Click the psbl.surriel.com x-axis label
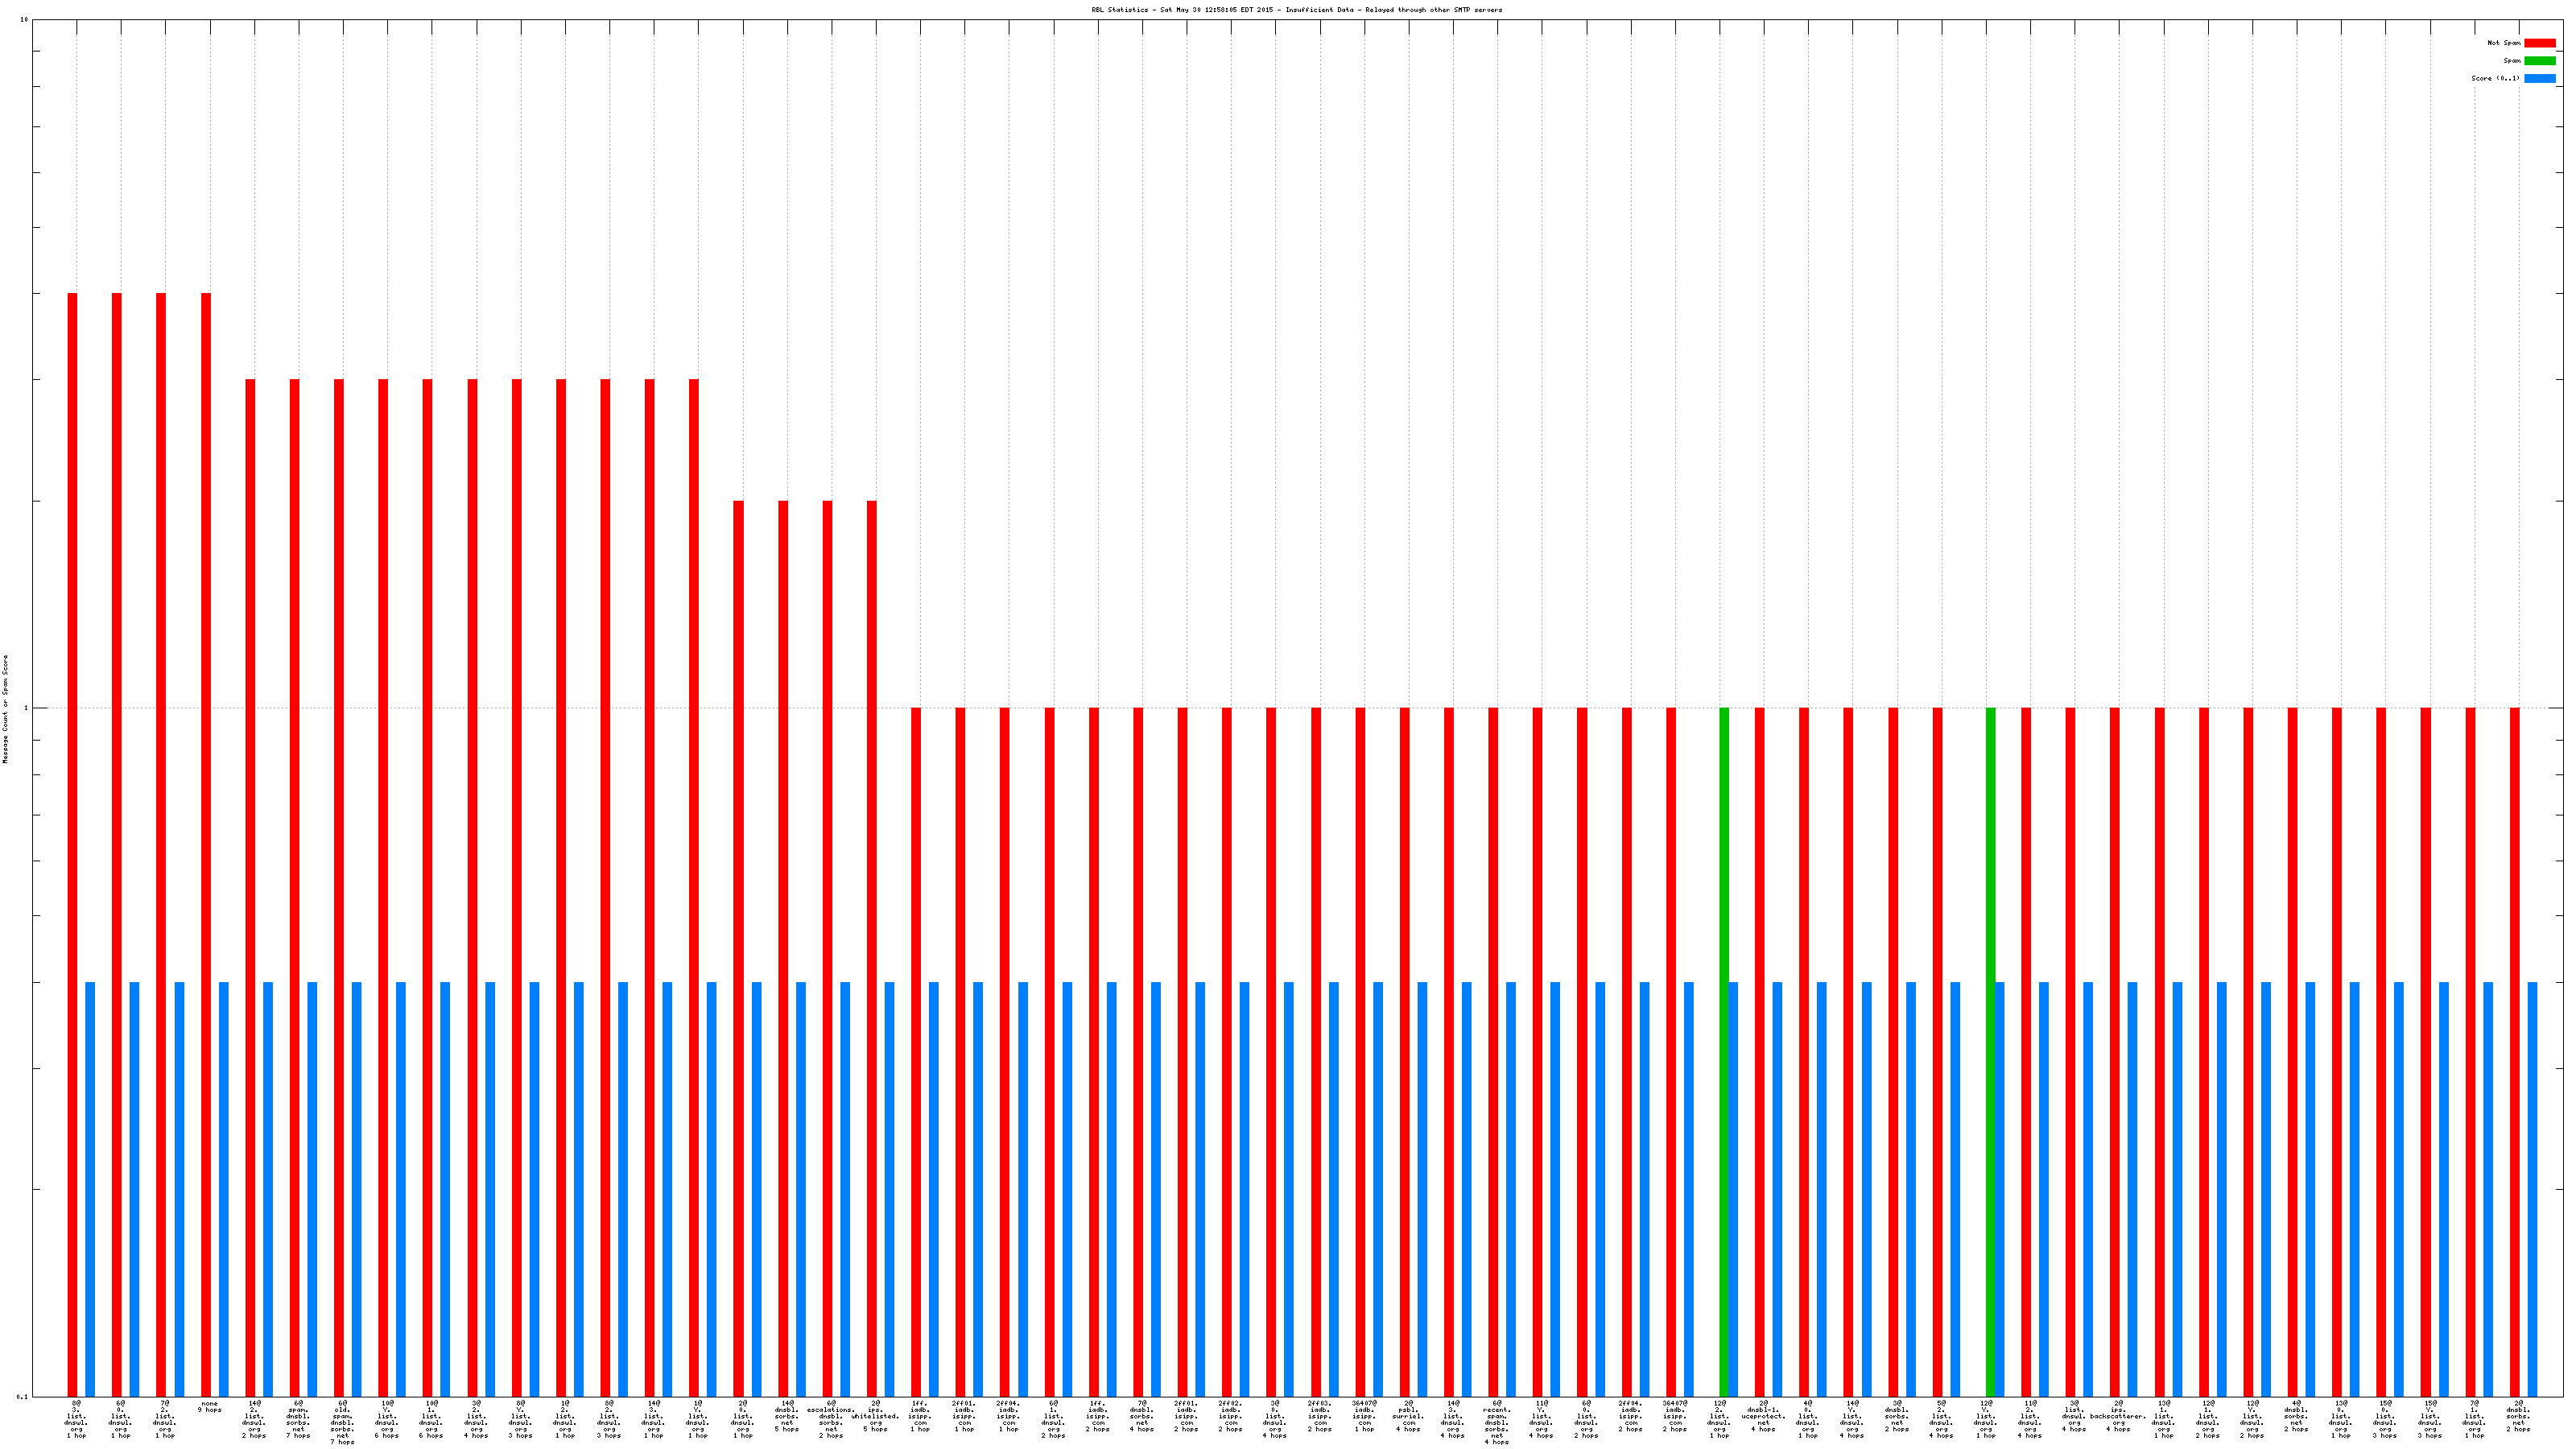 pos(1408,1416)
